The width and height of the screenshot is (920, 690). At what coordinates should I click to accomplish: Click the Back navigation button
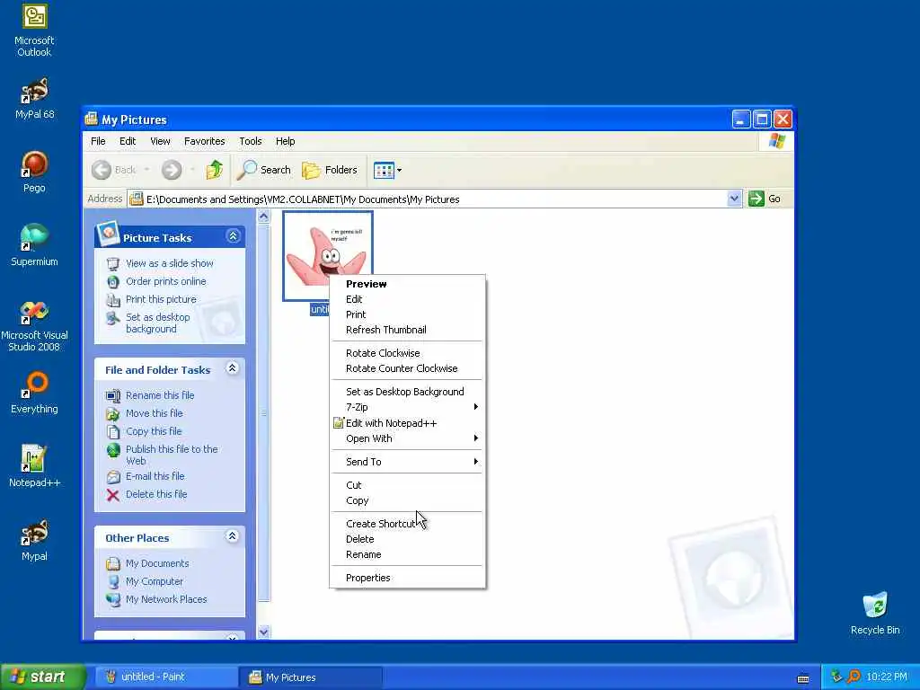(x=114, y=170)
